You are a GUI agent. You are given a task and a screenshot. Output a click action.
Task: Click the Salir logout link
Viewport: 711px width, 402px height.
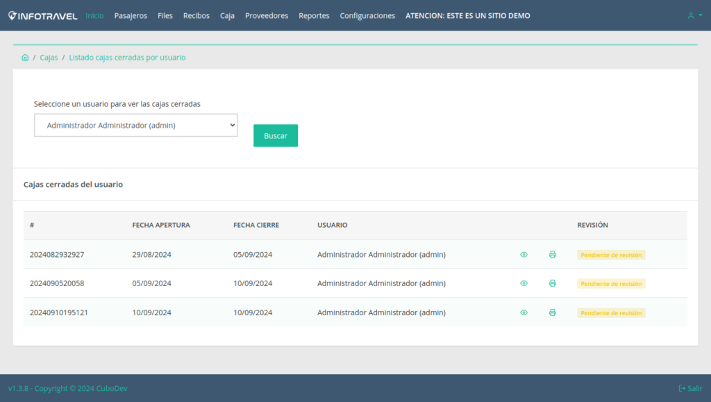coord(690,388)
